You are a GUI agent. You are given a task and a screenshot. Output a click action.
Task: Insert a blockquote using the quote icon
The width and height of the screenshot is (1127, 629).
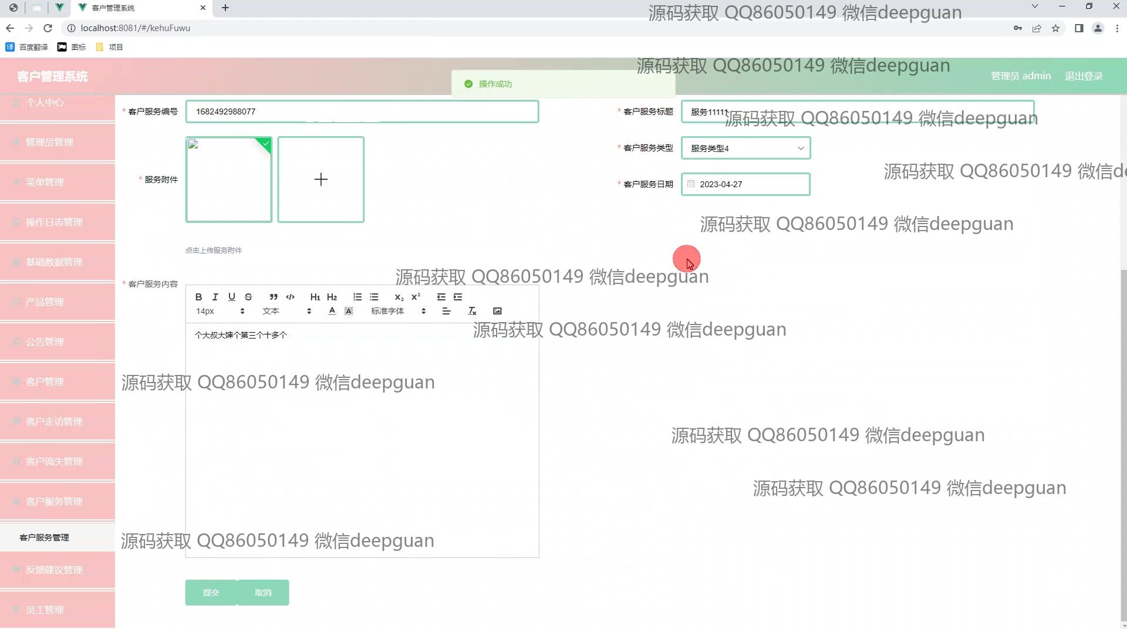(x=274, y=297)
